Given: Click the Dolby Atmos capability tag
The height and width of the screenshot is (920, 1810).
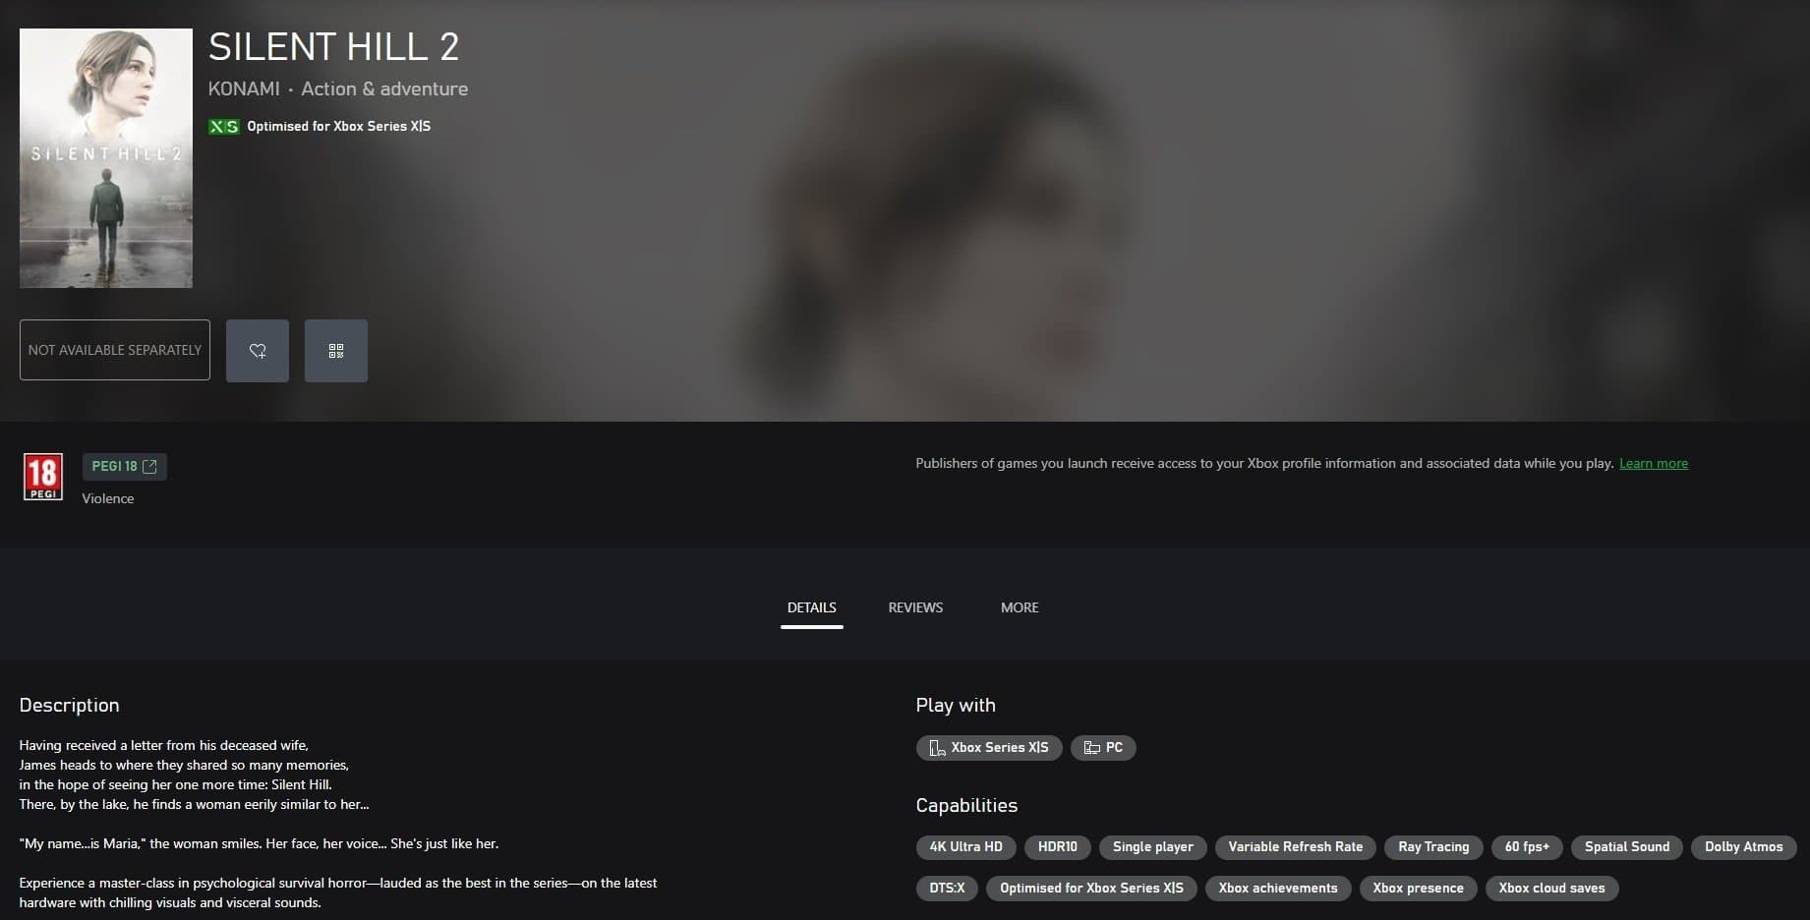Looking at the screenshot, I should [x=1744, y=847].
